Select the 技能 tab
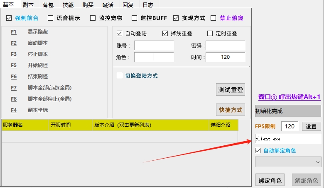Screen dimensions: 324x188 tap(68, 5)
